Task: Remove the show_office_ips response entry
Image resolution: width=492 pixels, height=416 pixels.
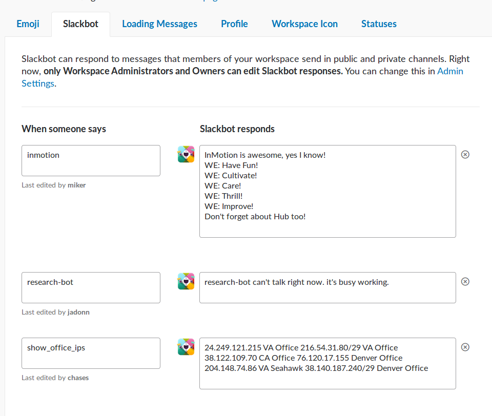Action: [465, 347]
